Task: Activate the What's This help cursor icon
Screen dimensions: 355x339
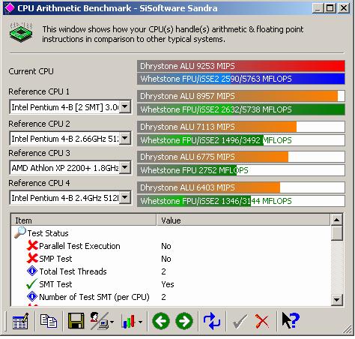Action: [291, 321]
